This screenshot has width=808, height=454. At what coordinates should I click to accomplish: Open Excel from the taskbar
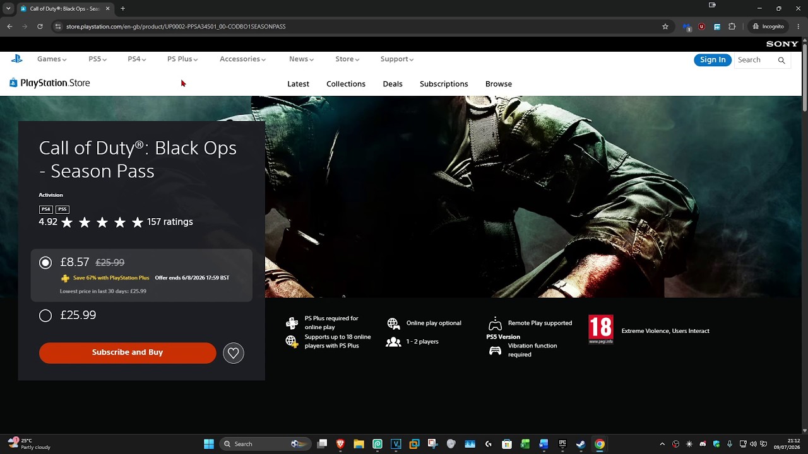(x=525, y=444)
